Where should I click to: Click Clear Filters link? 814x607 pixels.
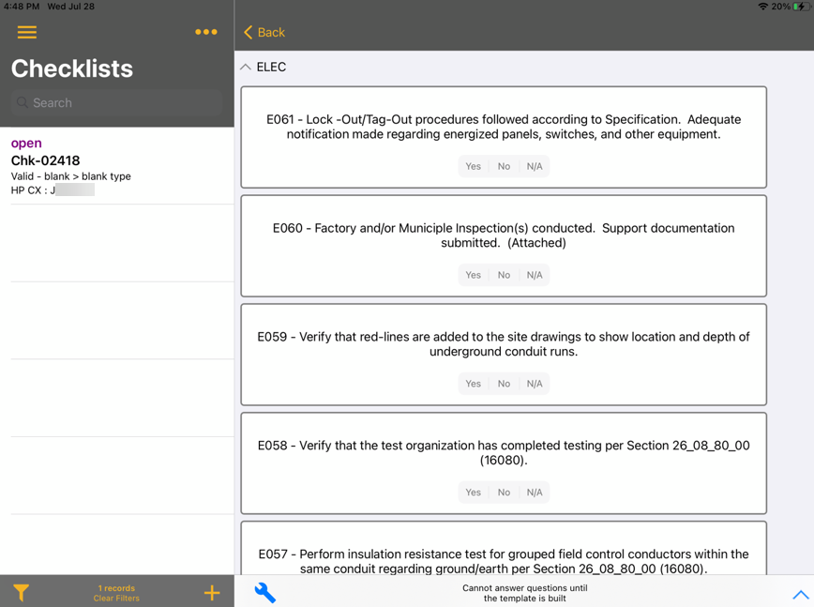click(116, 599)
